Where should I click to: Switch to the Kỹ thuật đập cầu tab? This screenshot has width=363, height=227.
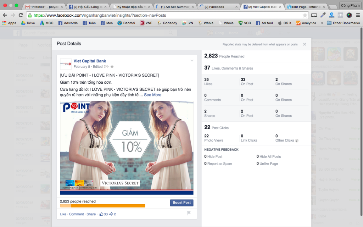coord(132,7)
